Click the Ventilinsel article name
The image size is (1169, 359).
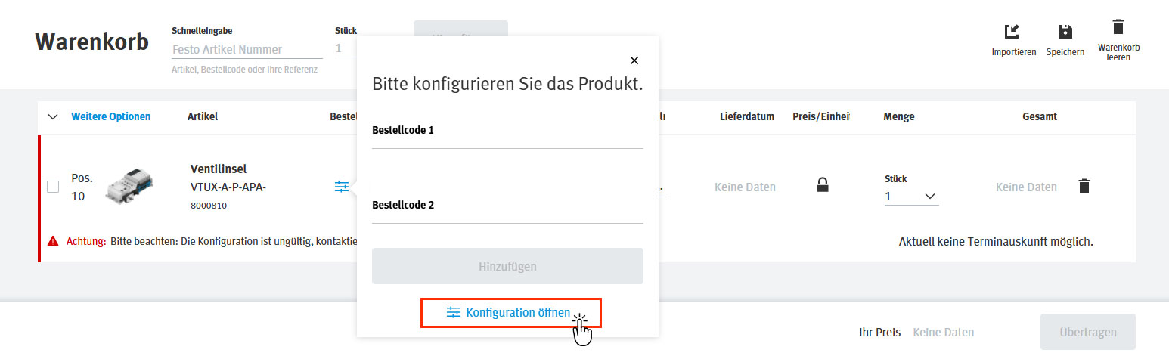pos(219,169)
